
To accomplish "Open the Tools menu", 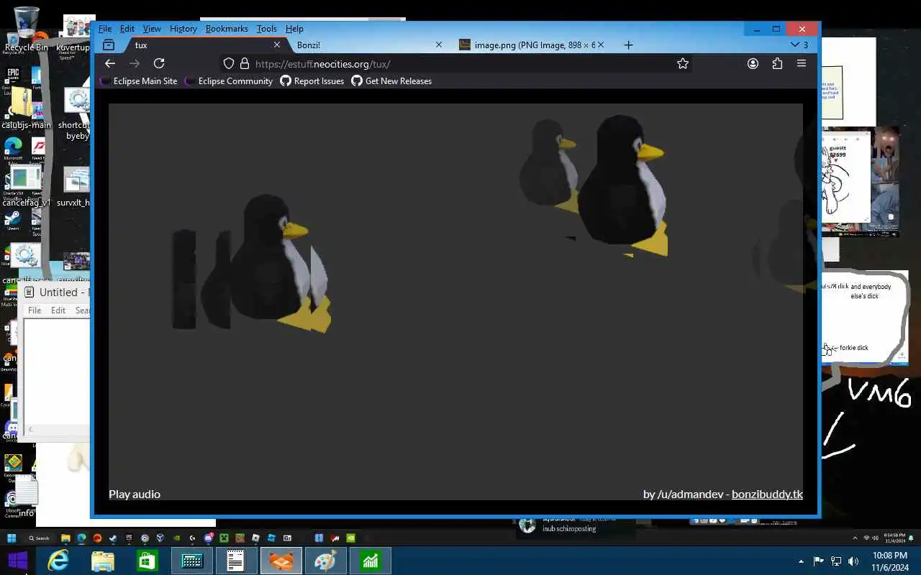I will (x=266, y=29).
